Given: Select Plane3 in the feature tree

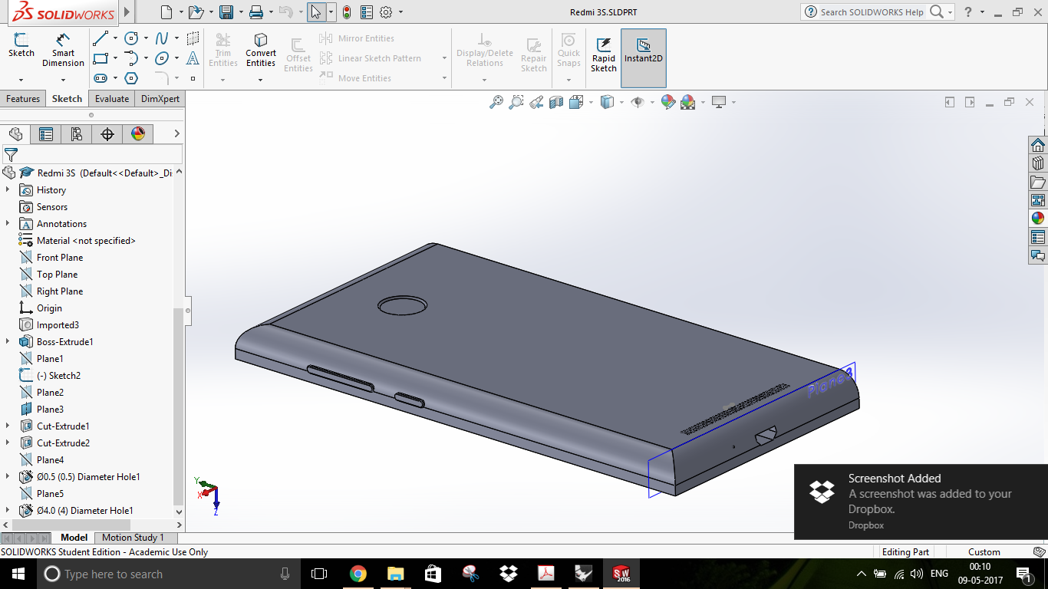Looking at the screenshot, I should coord(50,410).
